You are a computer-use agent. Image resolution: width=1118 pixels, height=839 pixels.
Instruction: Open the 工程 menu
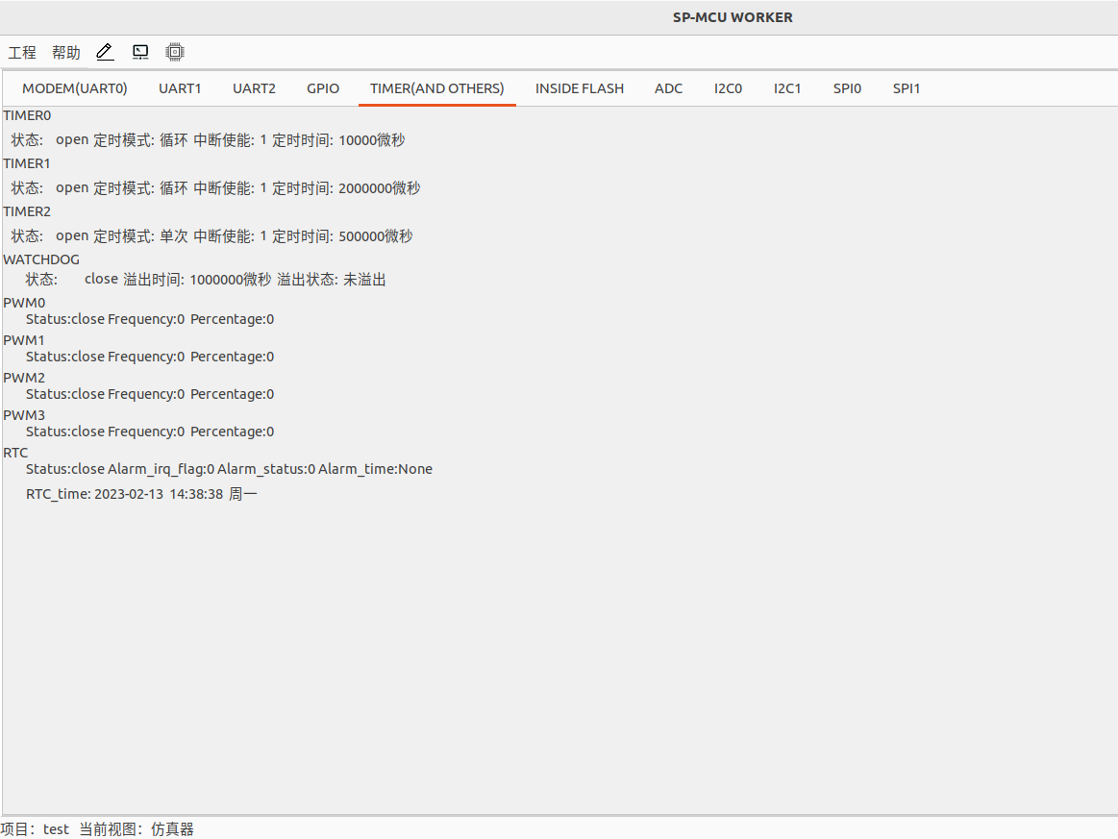22,52
